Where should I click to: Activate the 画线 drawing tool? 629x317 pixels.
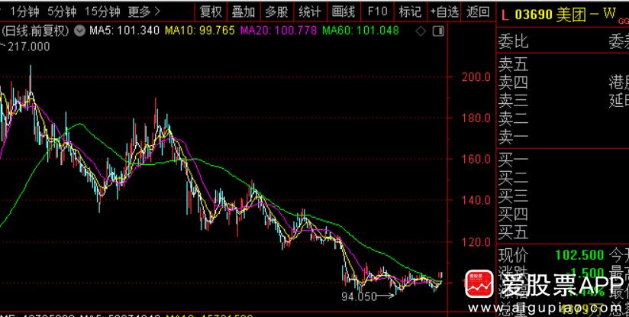(x=344, y=12)
